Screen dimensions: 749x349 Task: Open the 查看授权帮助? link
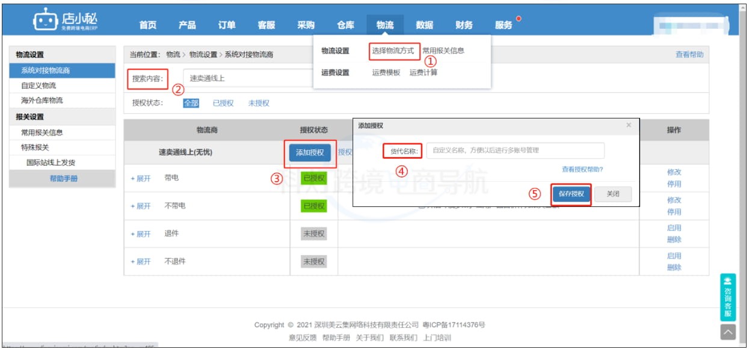coord(582,170)
